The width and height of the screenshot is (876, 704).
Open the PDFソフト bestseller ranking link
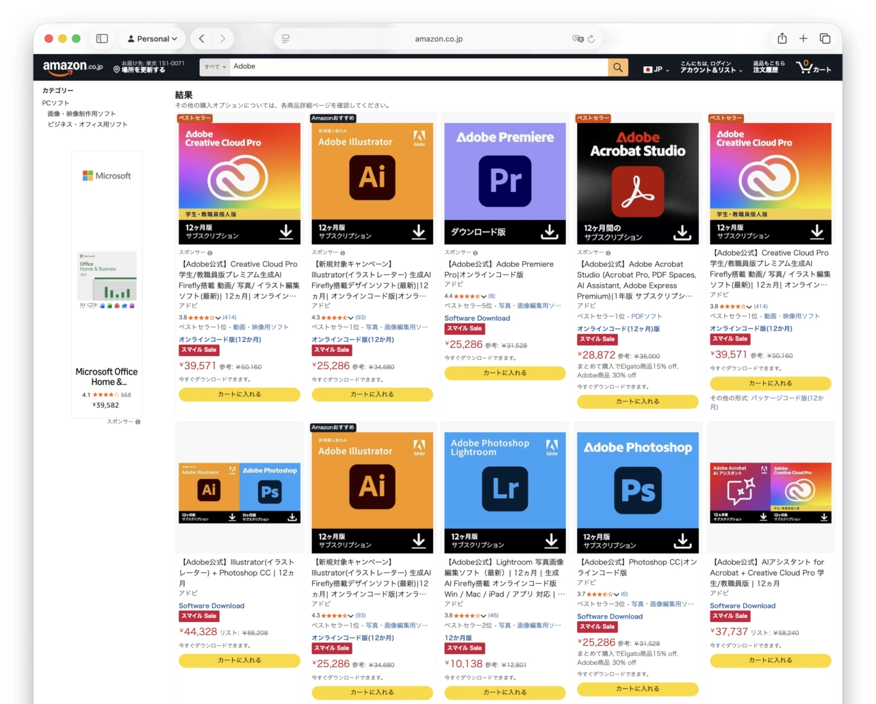[647, 316]
